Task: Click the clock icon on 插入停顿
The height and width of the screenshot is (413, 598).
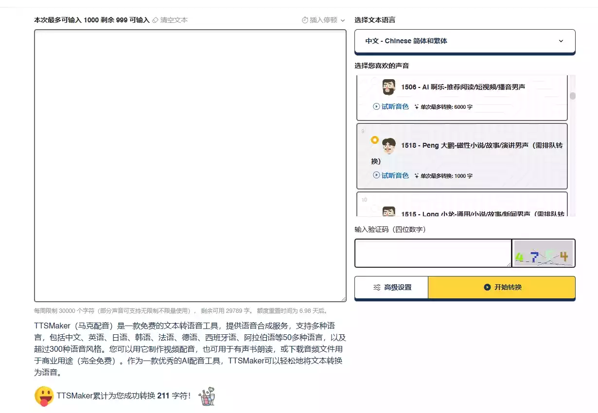Action: 304,20
